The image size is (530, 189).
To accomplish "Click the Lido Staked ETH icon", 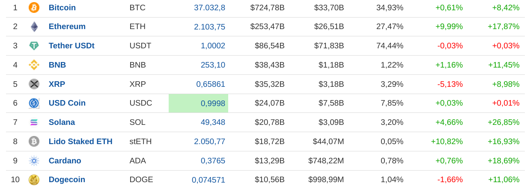I will click(34, 142).
